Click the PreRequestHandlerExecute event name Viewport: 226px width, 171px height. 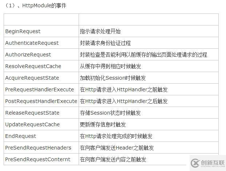click(x=39, y=90)
